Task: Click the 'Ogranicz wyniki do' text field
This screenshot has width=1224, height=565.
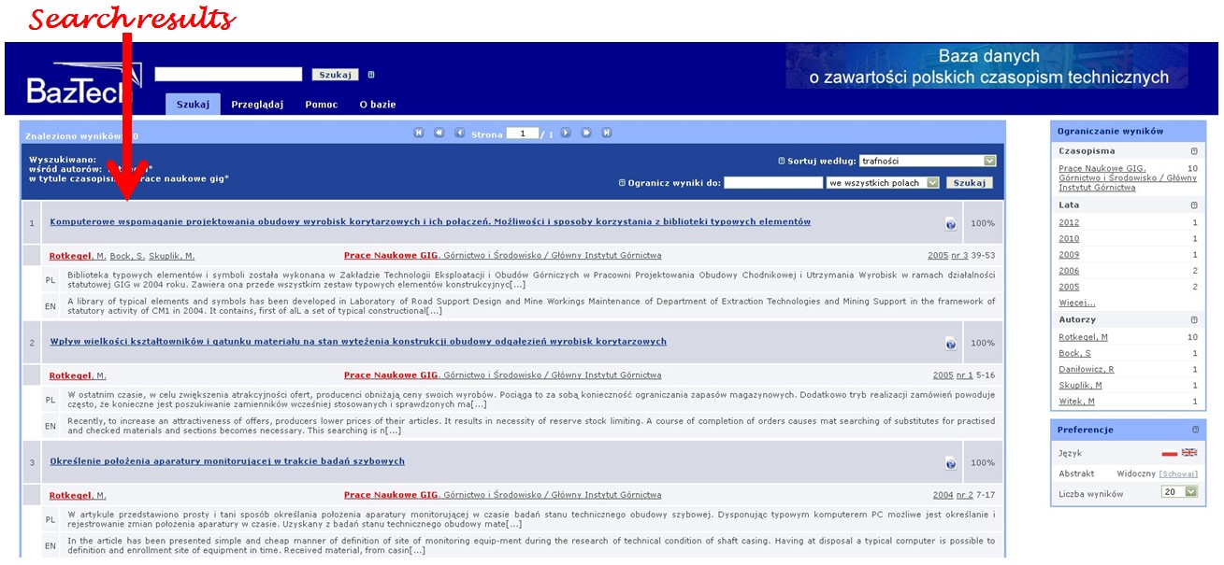Action: point(772,183)
